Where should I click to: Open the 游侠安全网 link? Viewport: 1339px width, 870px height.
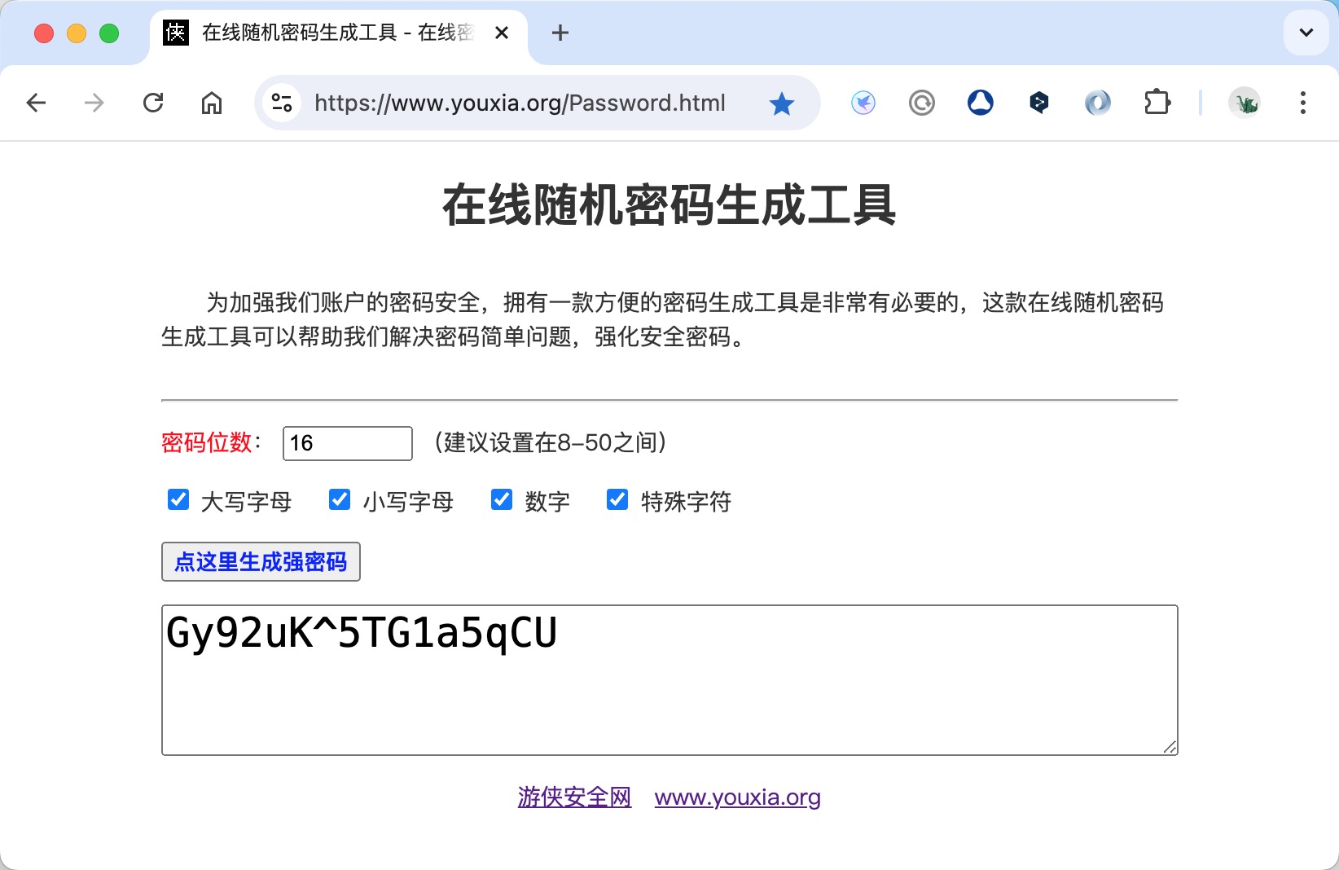point(574,797)
